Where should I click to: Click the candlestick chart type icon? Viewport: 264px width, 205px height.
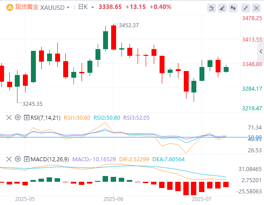coord(233,8)
